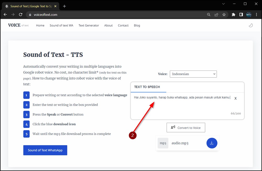Open the Voice language dropdown

click(x=193, y=74)
